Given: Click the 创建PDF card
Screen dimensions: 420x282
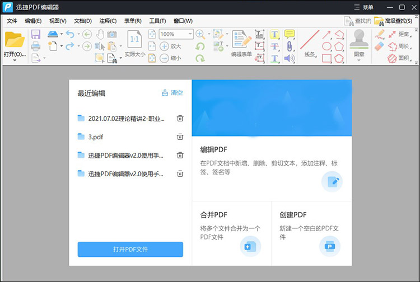Looking at the screenshot, I should pyautogui.click(x=311, y=233).
